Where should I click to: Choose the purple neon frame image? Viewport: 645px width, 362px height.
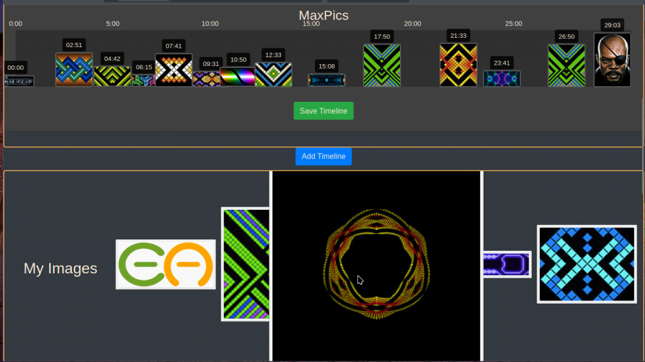click(x=507, y=265)
